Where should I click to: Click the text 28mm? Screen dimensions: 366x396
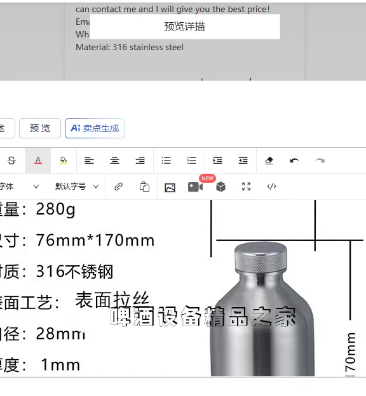[x=60, y=334]
